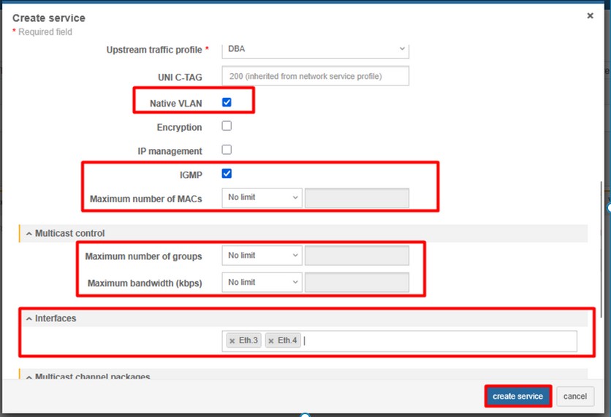Collapse the Multicast channel packages section
The width and height of the screenshot is (611, 417).
(x=29, y=377)
